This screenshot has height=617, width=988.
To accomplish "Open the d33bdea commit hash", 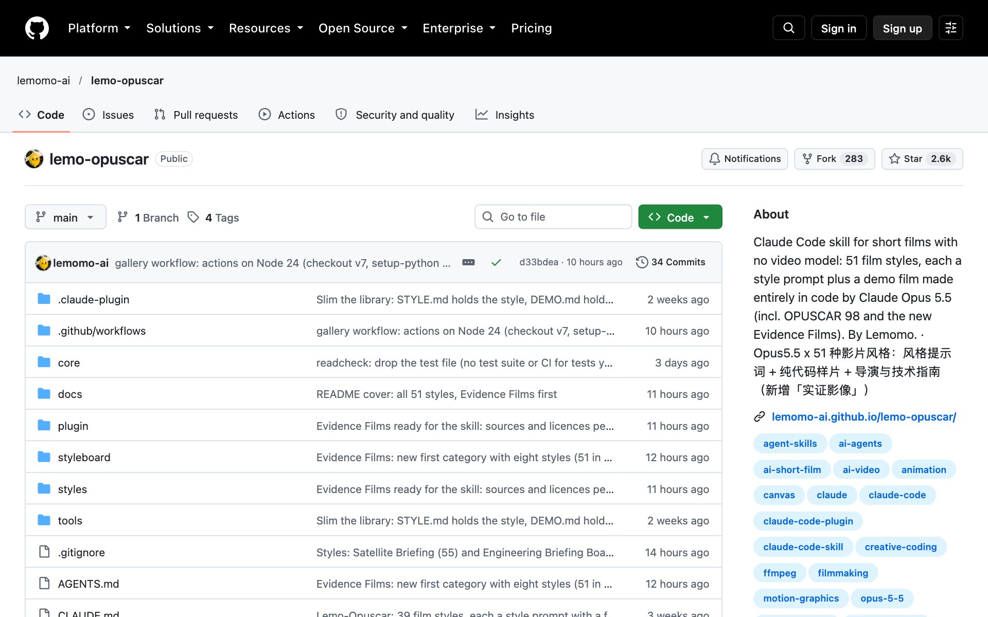I will [x=539, y=262].
